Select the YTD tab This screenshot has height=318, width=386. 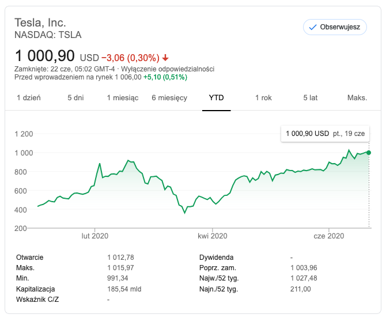point(217,98)
